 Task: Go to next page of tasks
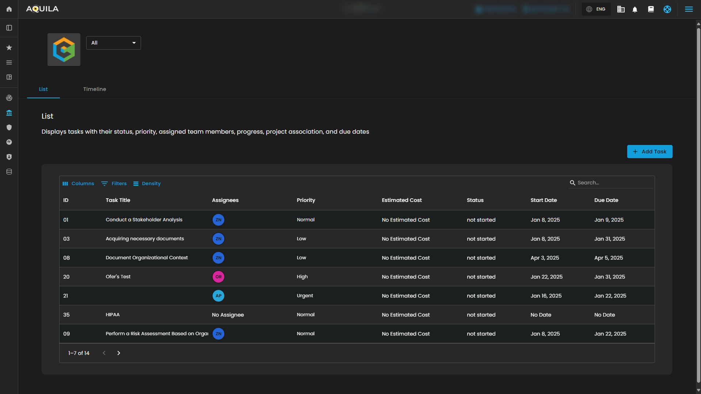119,353
